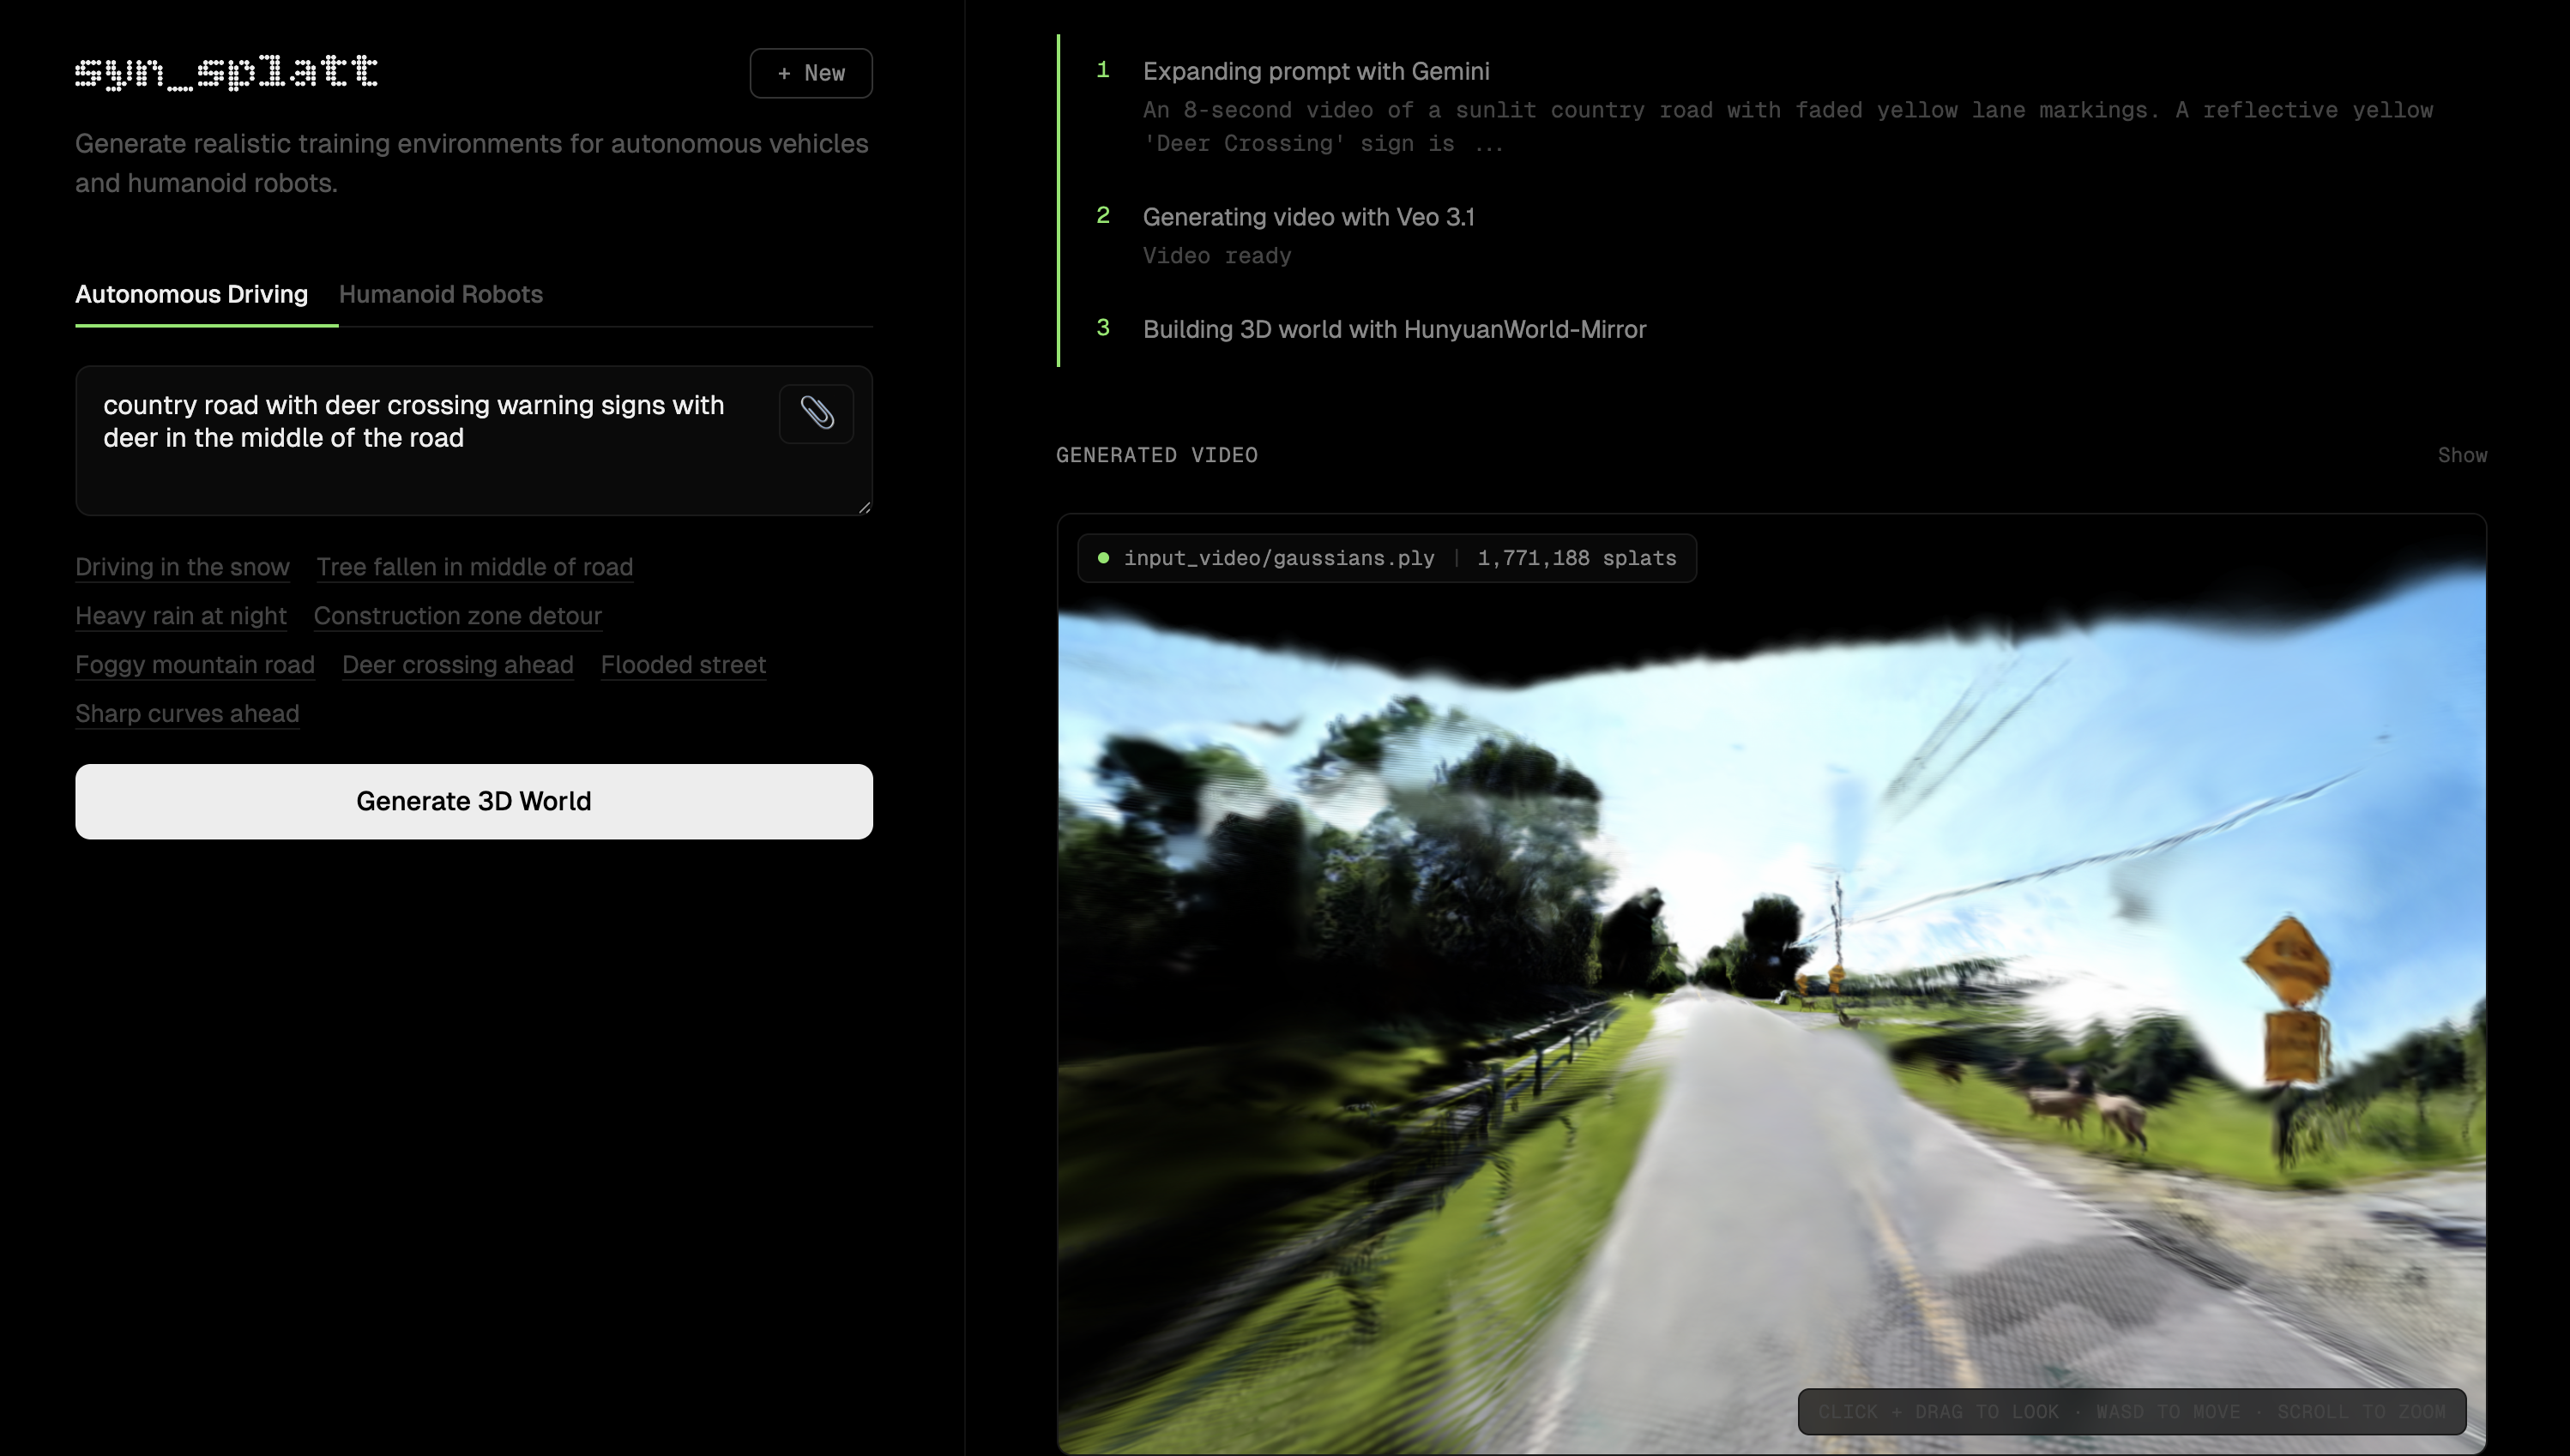The width and height of the screenshot is (2570, 1456).
Task: Click the green status dot beside gaussians.ply
Action: pos(1102,558)
